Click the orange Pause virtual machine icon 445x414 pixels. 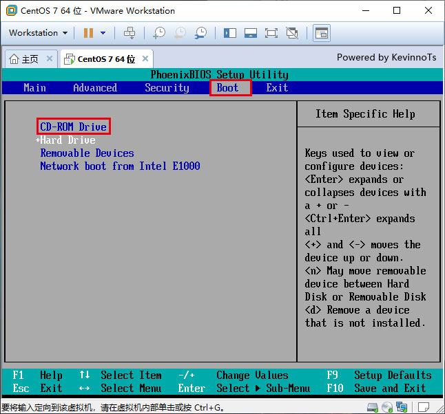[88, 33]
